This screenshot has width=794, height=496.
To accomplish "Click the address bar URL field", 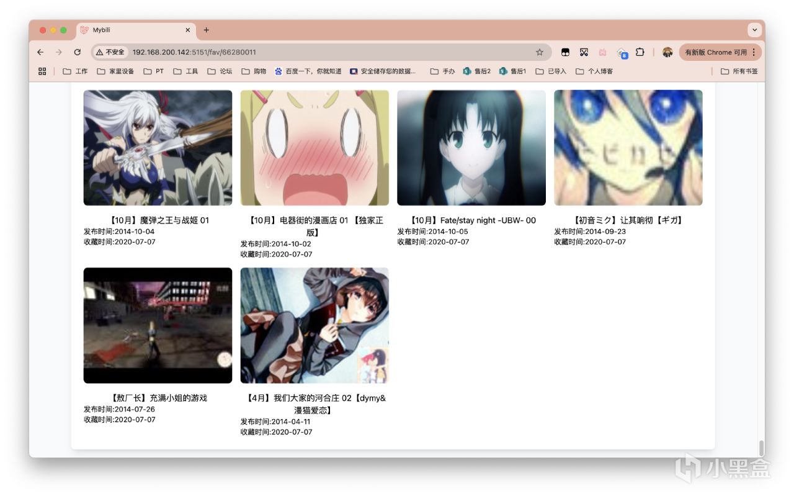I will 321,52.
